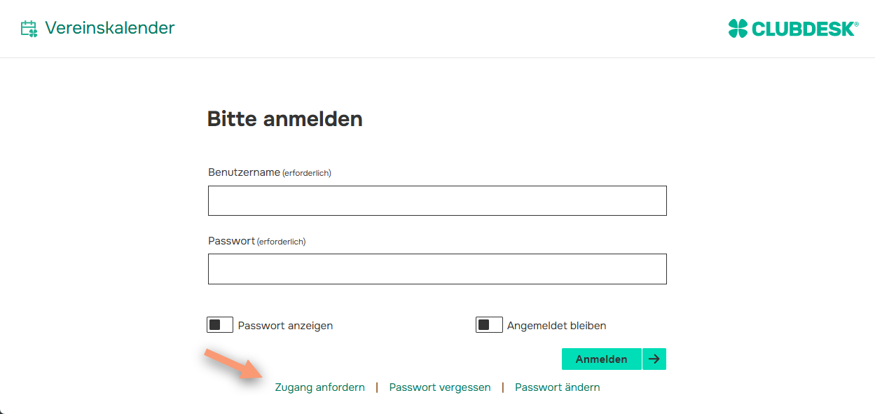Click the green right-arrow submit icon
Screen dimensions: 875x414
click(x=654, y=359)
